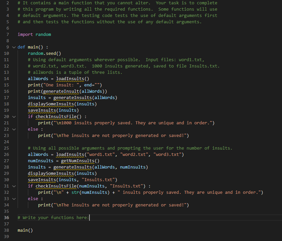Collapse the main() function definition
Screen dimensions: 282x241
click(x=14, y=47)
